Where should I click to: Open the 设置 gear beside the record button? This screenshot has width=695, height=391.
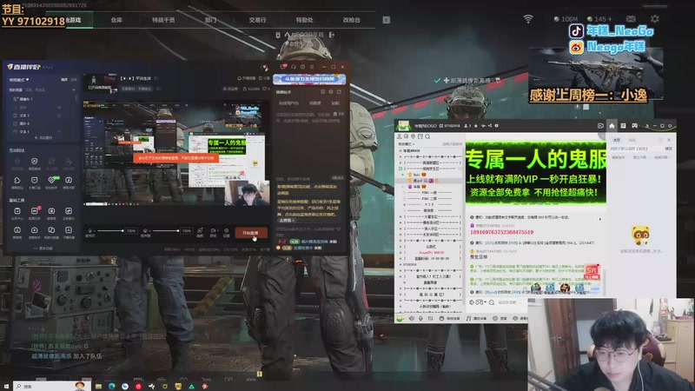coord(226,232)
